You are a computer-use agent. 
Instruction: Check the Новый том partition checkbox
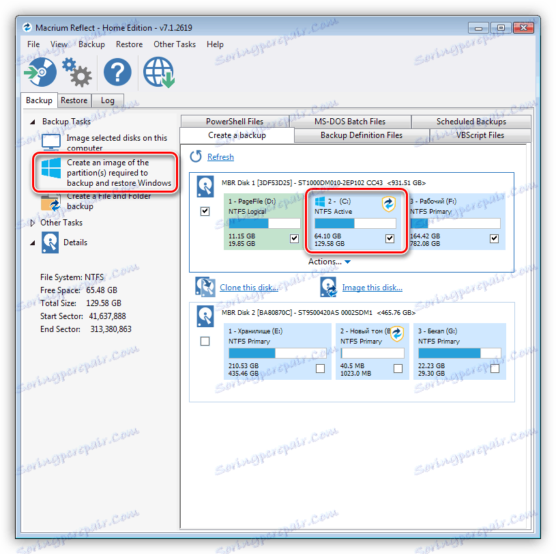[398, 369]
